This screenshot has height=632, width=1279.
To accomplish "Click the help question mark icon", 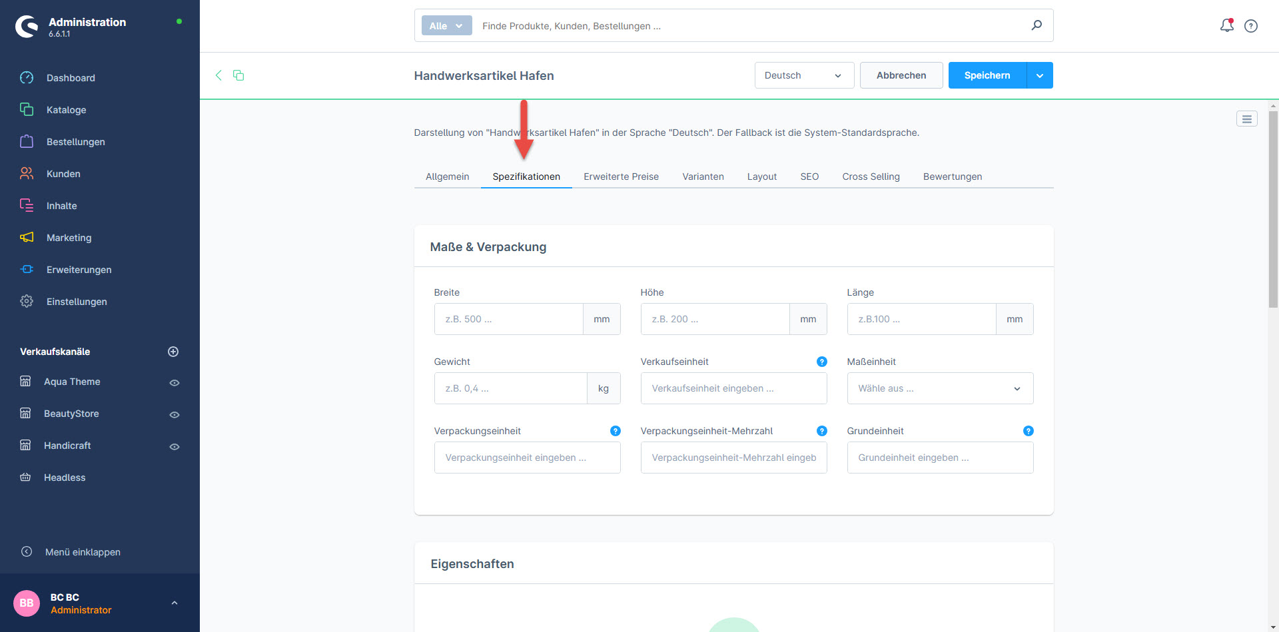I will coord(1251,26).
